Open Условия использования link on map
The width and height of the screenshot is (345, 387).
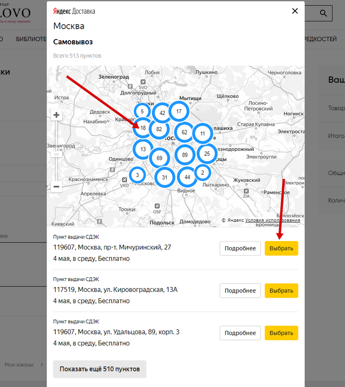pyautogui.click(x=273, y=220)
